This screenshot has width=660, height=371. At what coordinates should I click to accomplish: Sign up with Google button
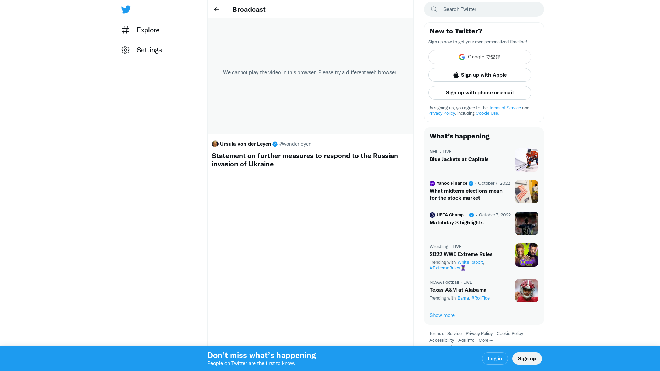click(480, 57)
